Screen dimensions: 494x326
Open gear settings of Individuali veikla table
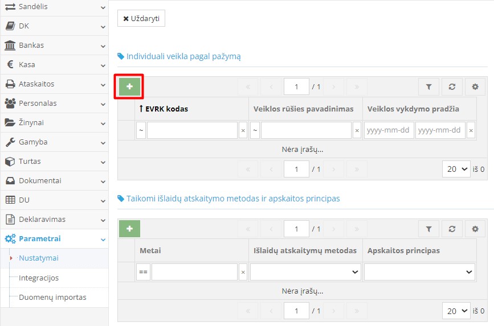point(475,87)
